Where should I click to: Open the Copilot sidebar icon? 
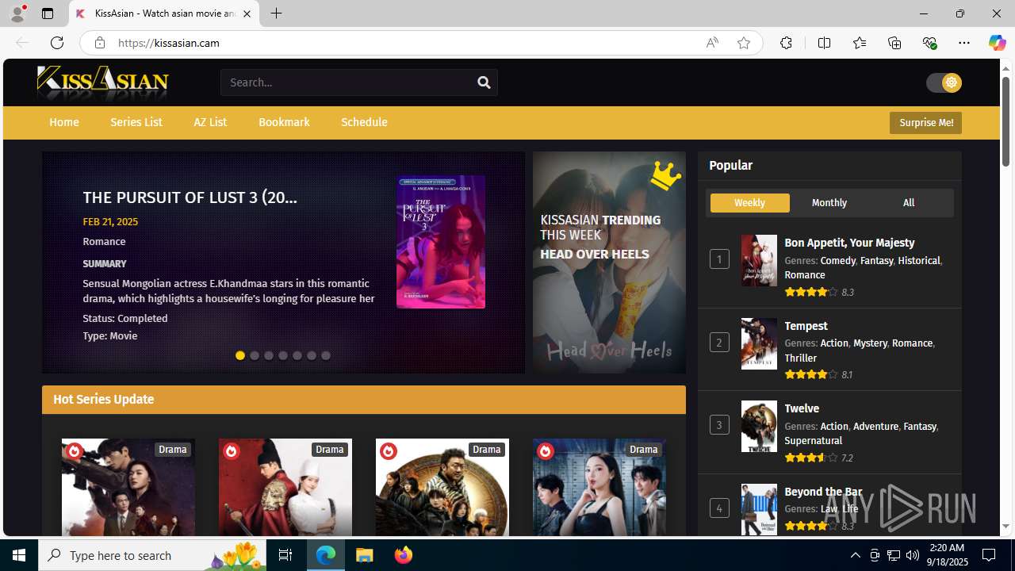pyautogui.click(x=997, y=43)
